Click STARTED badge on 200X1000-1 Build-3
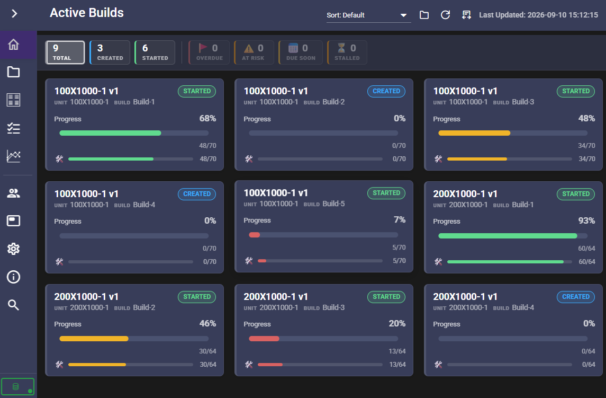 coord(386,297)
